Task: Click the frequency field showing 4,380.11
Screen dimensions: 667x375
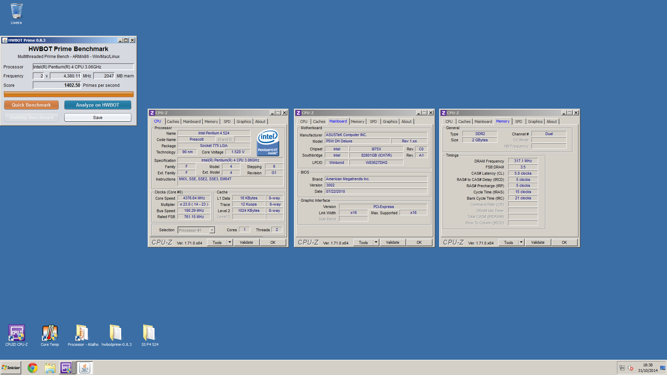Action: (65, 76)
